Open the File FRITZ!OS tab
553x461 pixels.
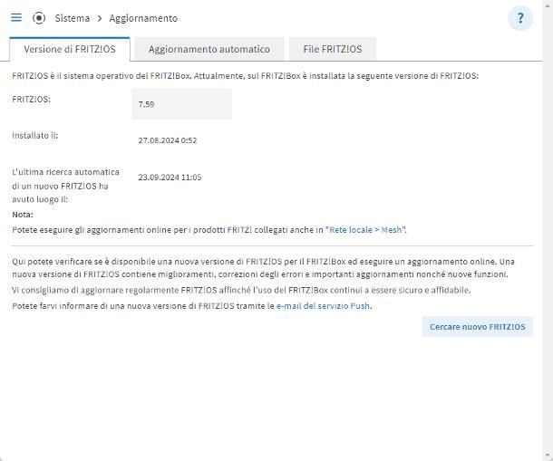click(x=333, y=49)
